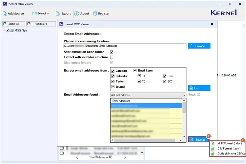Click the List button
The image size is (246, 164).
click(199, 88)
